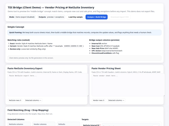169x126 pixels.
Task: Focus the Paste NetSuite export text area
Action: click(x=48, y=85)
